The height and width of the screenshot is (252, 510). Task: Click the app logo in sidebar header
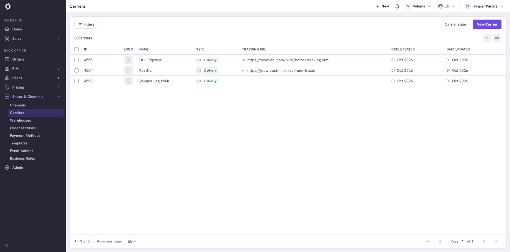8,6
